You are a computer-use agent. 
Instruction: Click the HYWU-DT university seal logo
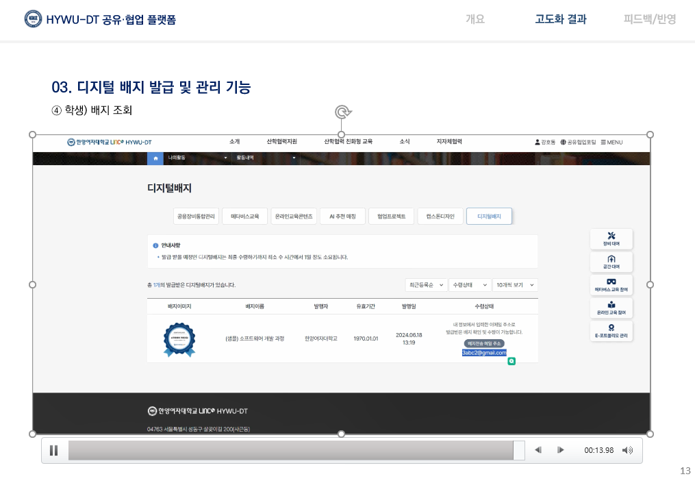[x=33, y=19]
